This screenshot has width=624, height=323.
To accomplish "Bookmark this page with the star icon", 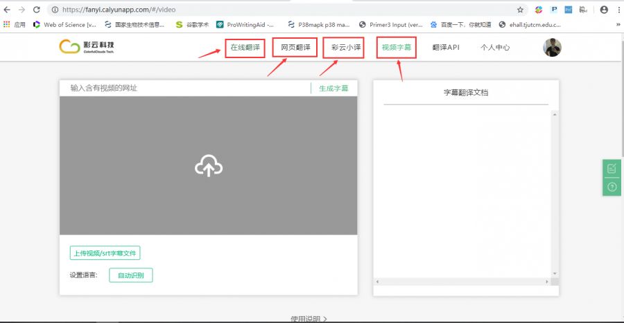I will [520, 10].
